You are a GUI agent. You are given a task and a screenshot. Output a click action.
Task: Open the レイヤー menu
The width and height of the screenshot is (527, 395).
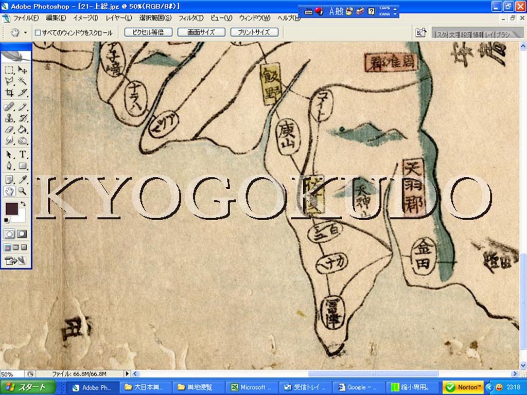click(x=119, y=18)
